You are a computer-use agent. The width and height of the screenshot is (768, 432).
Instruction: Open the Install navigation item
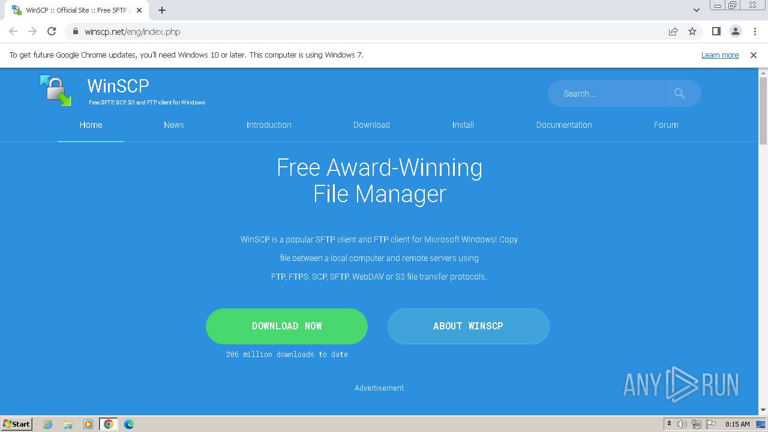click(463, 125)
